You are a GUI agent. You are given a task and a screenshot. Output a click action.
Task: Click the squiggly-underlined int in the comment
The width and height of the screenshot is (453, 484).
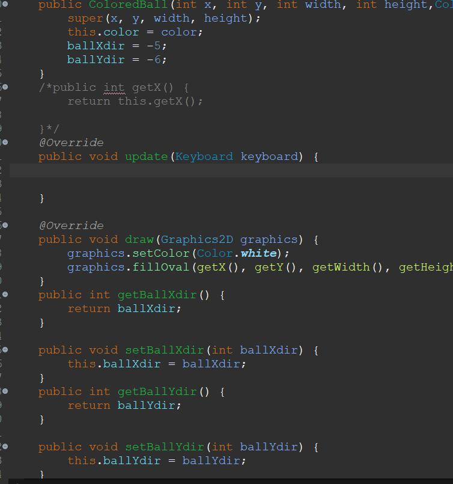[114, 88]
